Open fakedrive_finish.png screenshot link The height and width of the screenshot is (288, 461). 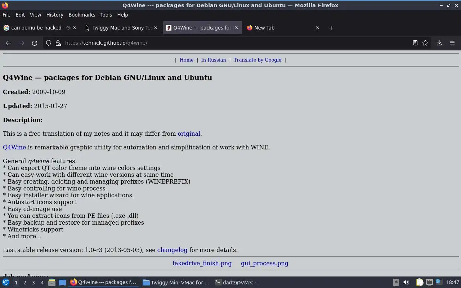(202, 263)
